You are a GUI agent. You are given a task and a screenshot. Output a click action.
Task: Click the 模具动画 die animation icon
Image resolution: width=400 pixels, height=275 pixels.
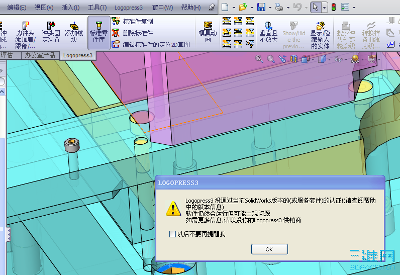coord(208,32)
